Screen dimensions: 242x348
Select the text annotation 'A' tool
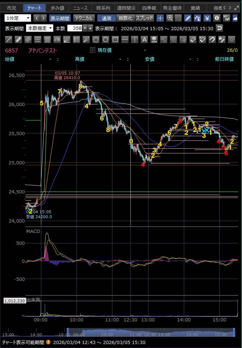pyautogui.click(x=144, y=40)
